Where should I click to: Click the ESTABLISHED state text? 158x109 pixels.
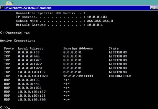click(x=120, y=76)
